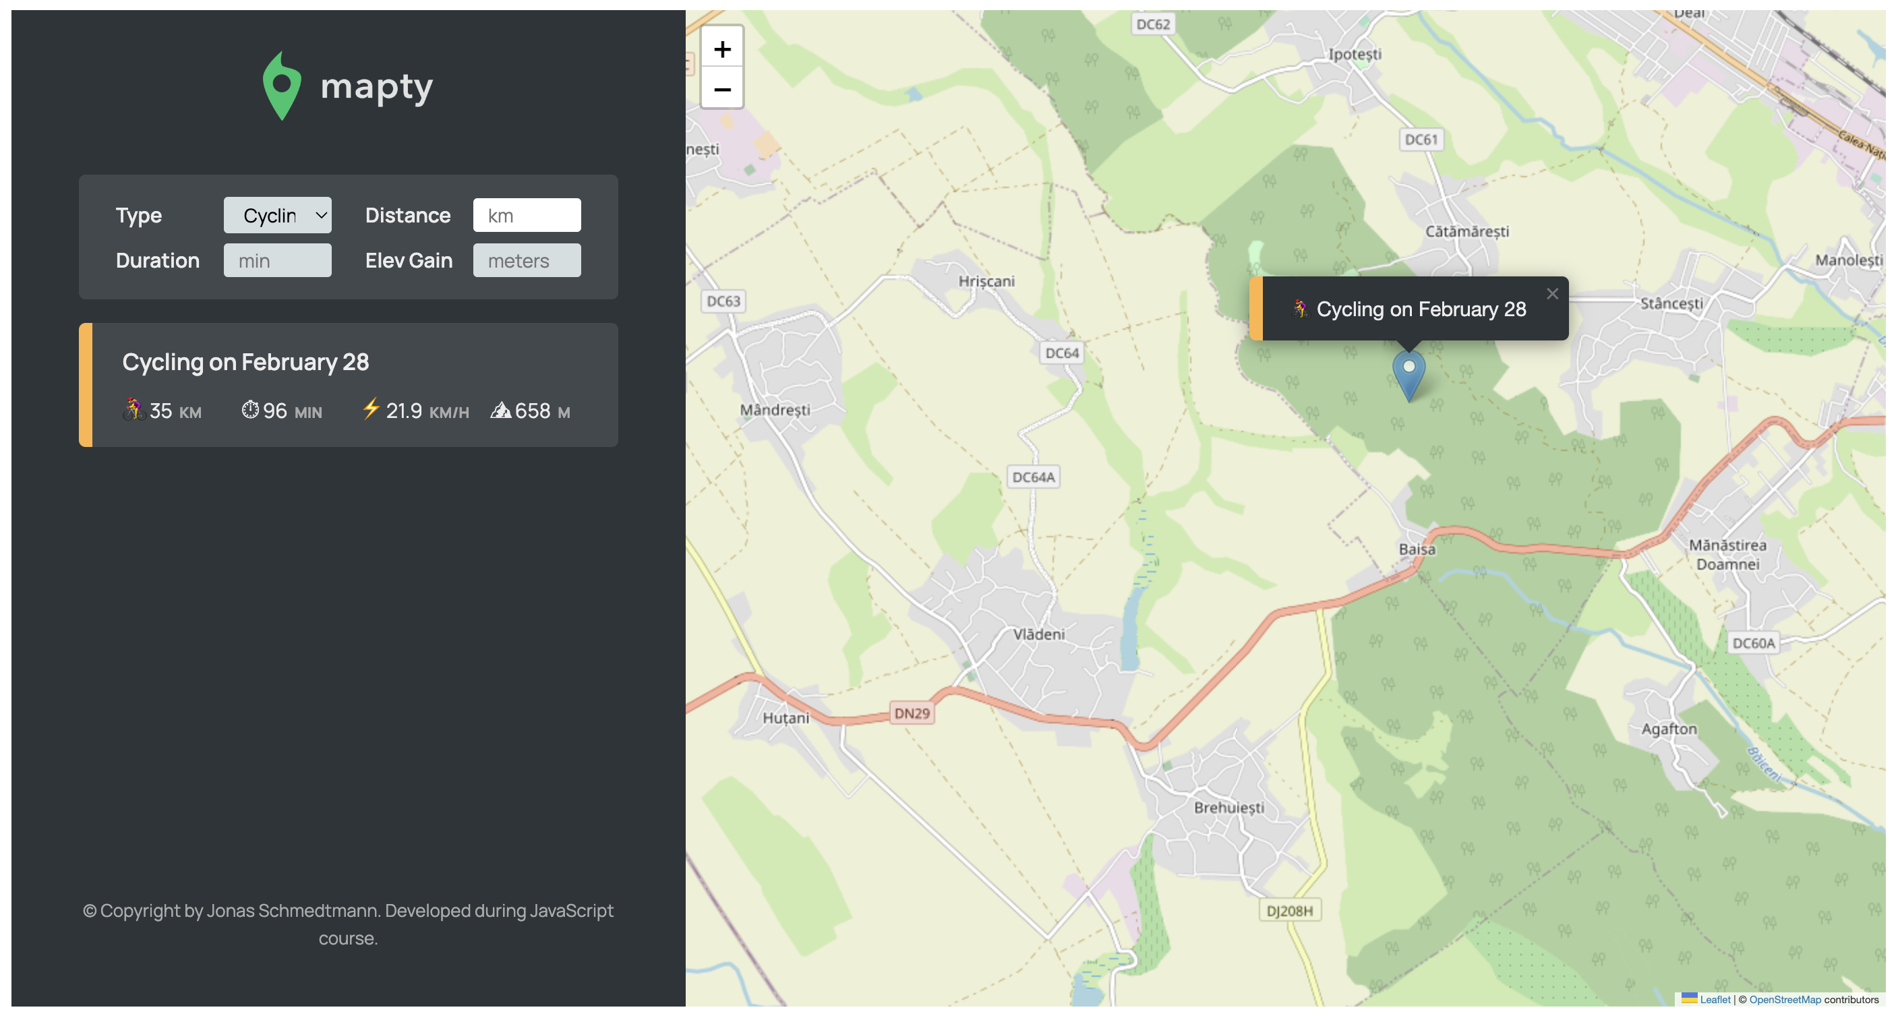Viewport: 1898px width, 1018px height.
Task: Click the blue map marker pin
Action: 1408,375
